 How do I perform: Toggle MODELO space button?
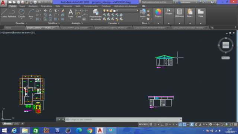point(143,124)
